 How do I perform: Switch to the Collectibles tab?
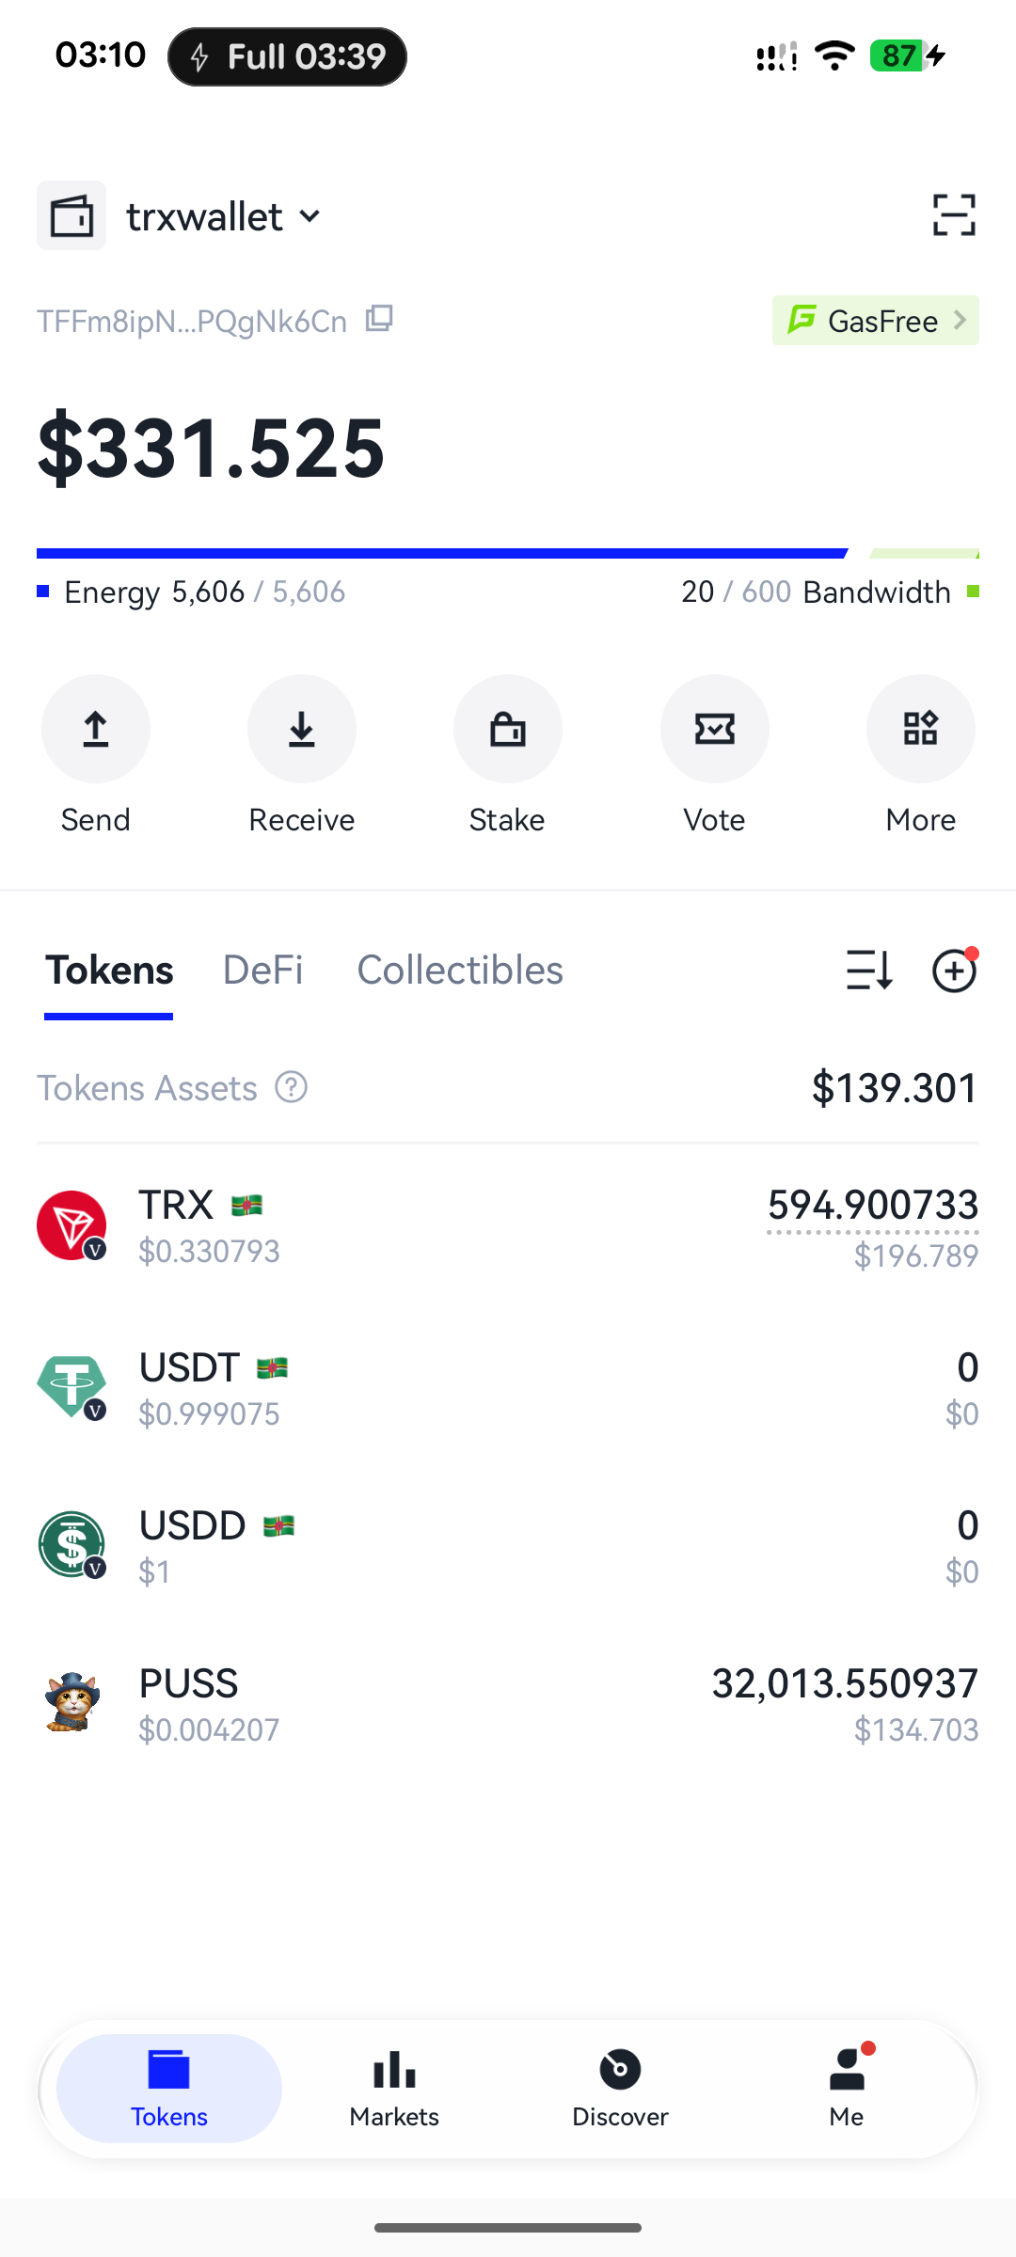click(x=460, y=970)
